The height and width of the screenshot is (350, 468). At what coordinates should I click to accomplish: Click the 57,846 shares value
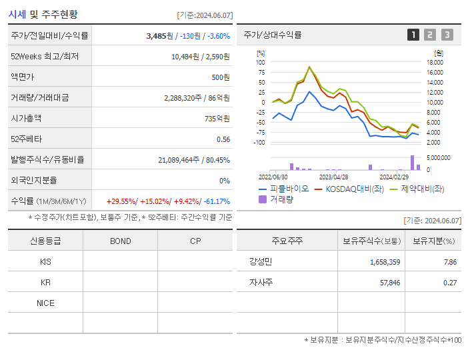point(390,283)
